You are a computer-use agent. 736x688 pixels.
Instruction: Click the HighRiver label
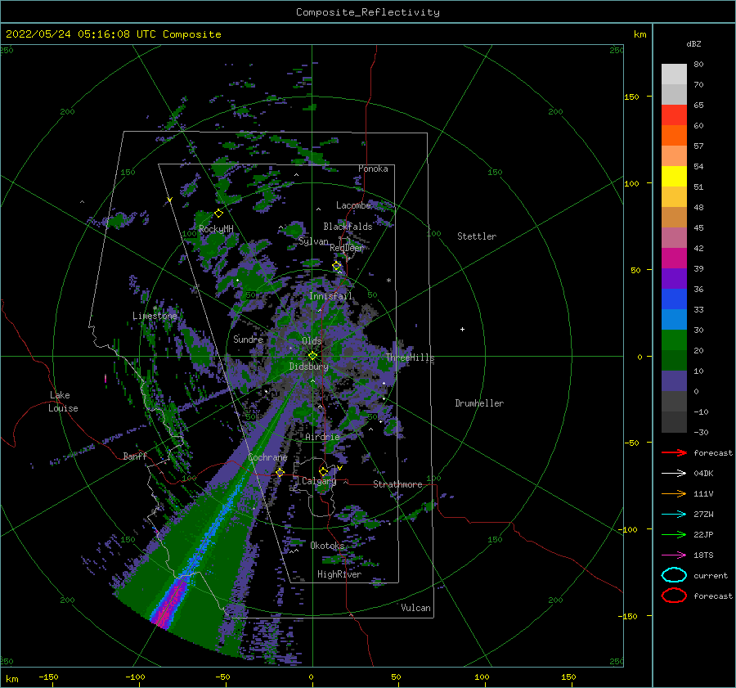coord(339,574)
